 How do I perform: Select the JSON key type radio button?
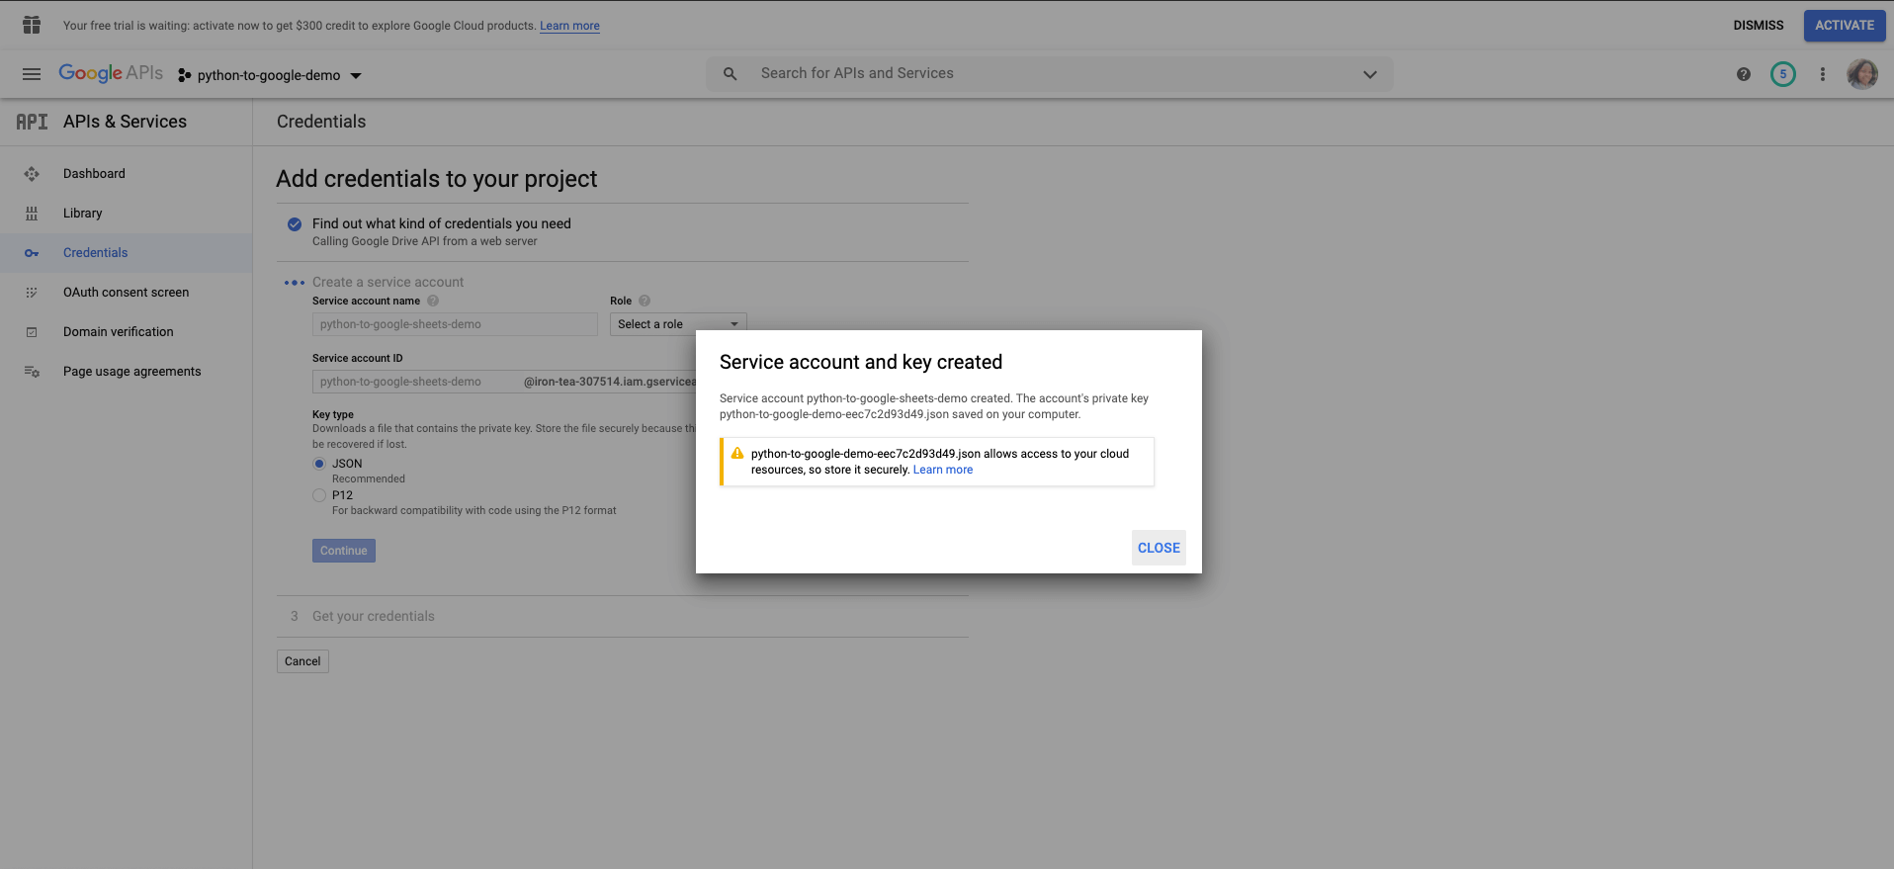coord(319,464)
